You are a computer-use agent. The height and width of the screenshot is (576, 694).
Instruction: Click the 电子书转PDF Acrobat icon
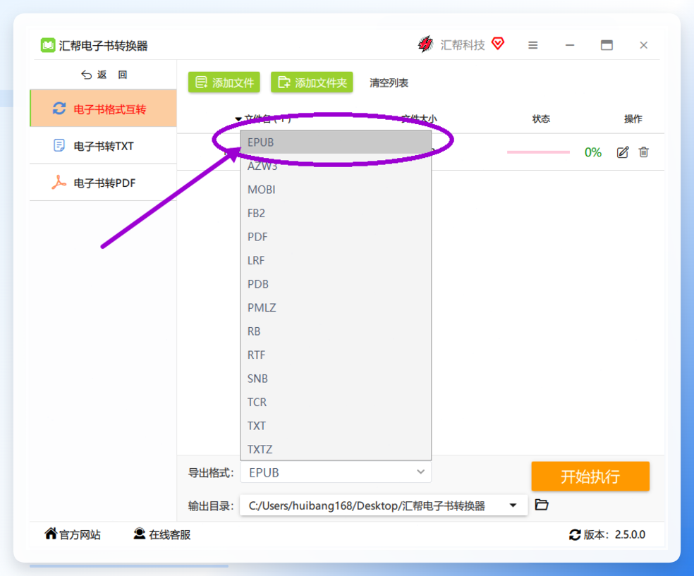click(x=59, y=183)
